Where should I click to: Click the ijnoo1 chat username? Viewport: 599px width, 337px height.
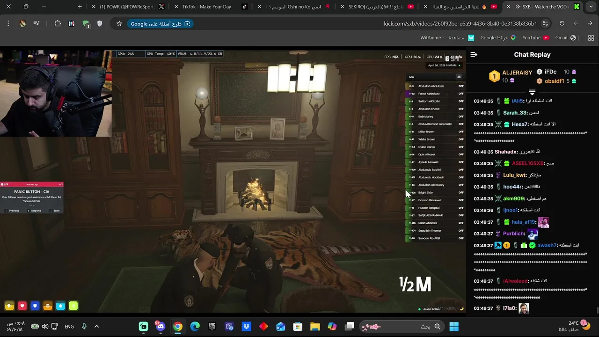click(511, 210)
